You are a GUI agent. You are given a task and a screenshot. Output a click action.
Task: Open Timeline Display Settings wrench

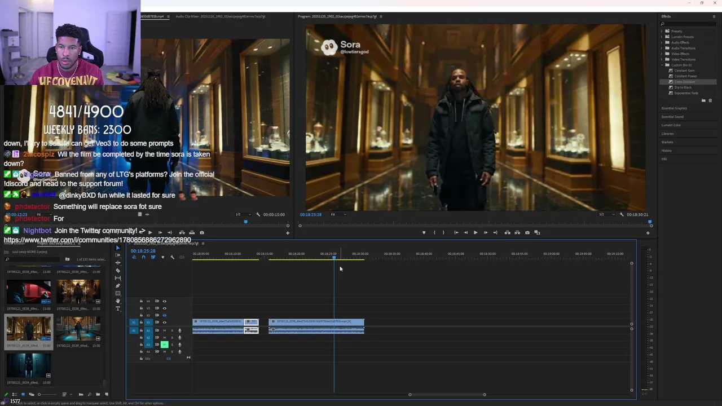tap(173, 257)
